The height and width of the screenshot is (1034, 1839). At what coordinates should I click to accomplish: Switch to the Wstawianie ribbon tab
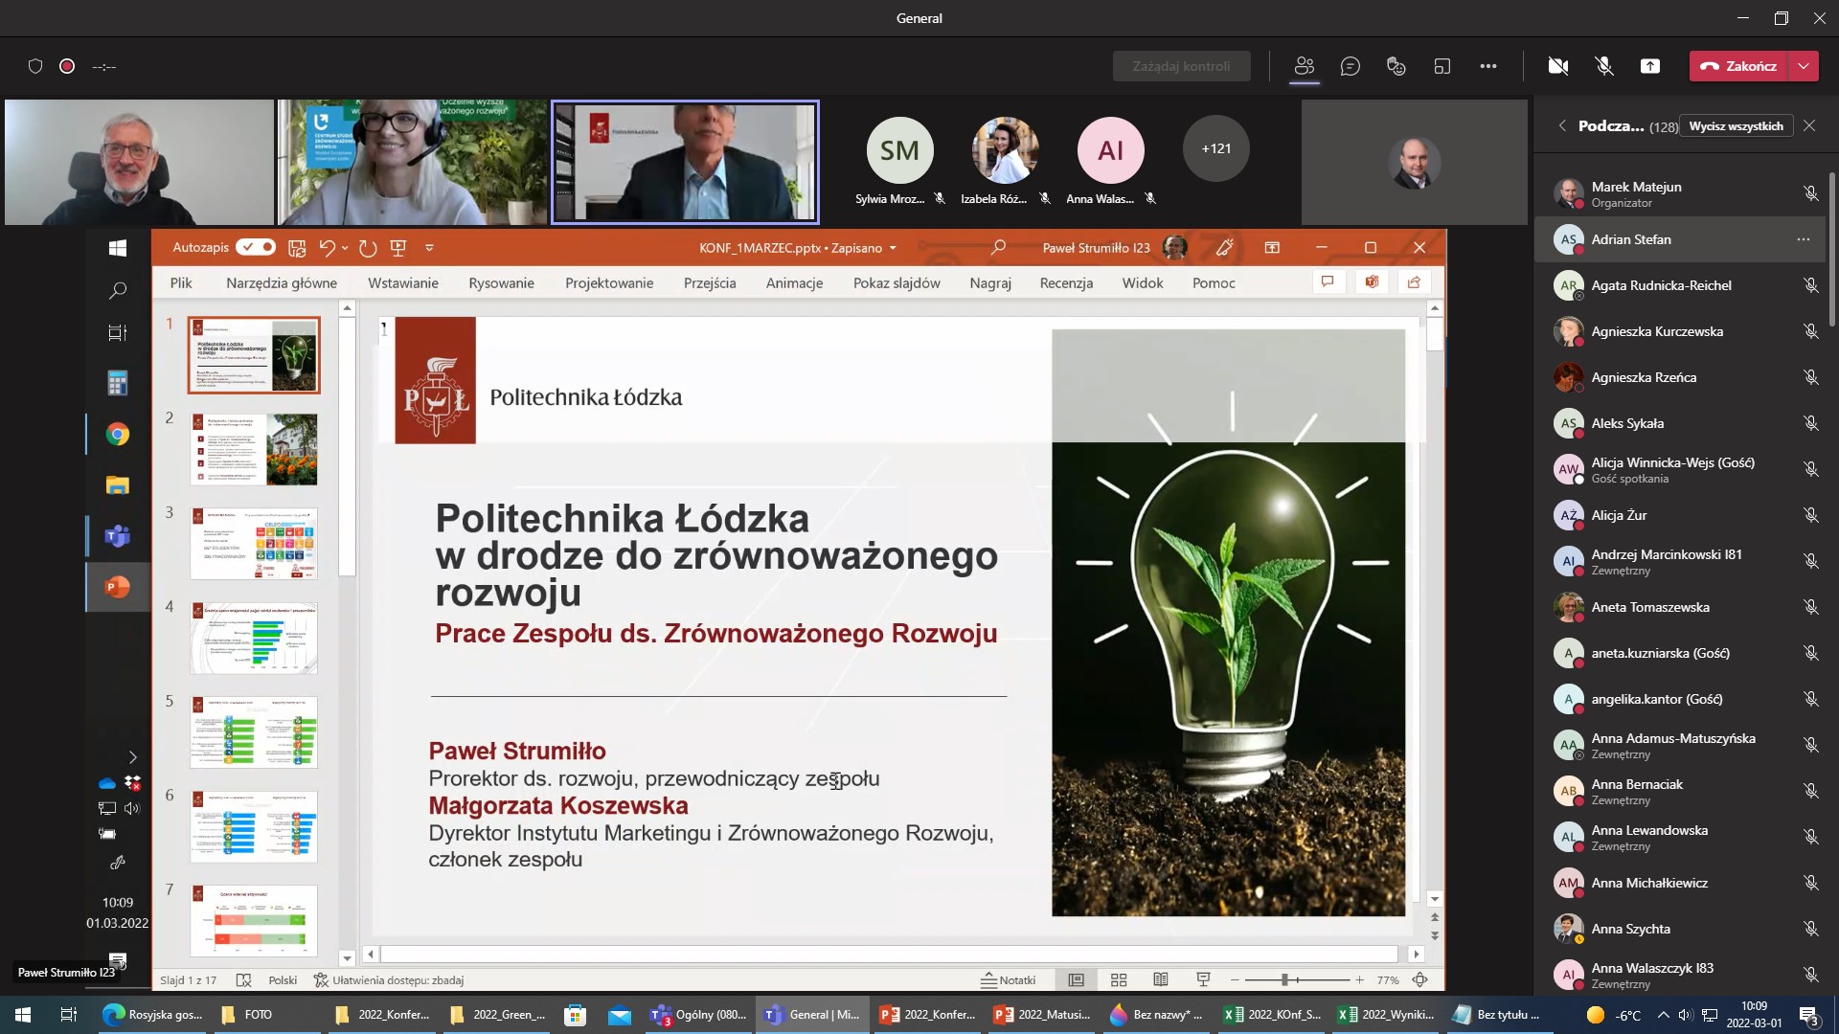pyautogui.click(x=403, y=282)
